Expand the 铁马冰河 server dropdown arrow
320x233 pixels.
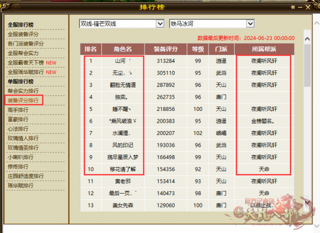(x=250, y=24)
